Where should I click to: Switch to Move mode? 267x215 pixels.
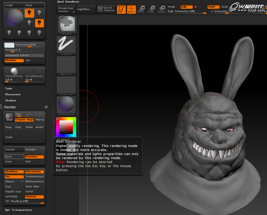pos(141,9)
